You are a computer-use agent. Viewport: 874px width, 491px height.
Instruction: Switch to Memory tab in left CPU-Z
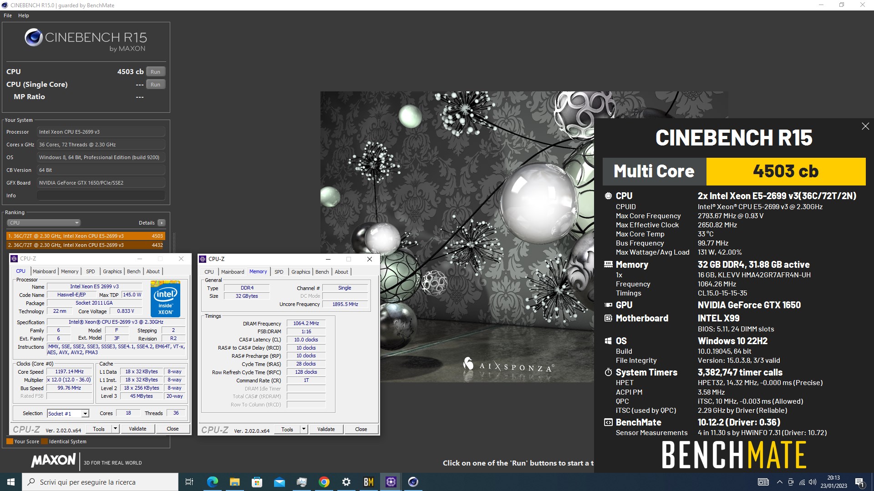click(x=70, y=271)
